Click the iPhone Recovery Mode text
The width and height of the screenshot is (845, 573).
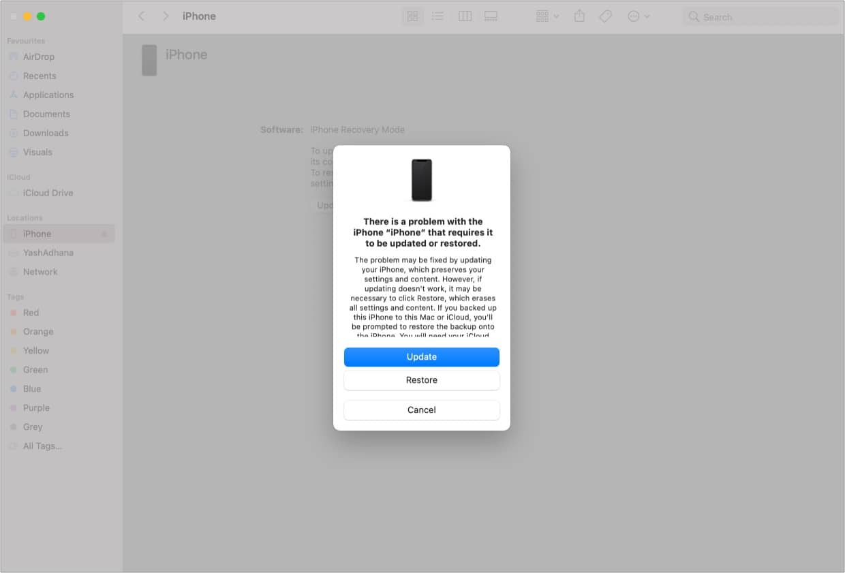pyautogui.click(x=357, y=130)
